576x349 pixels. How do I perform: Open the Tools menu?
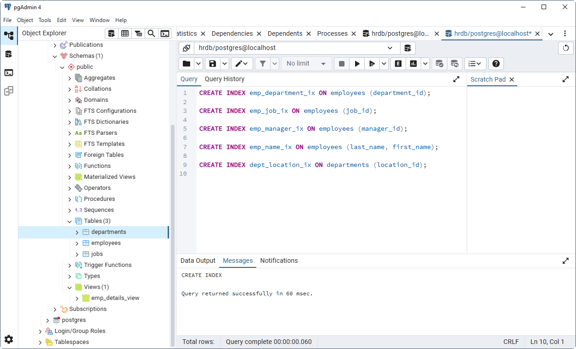click(45, 20)
